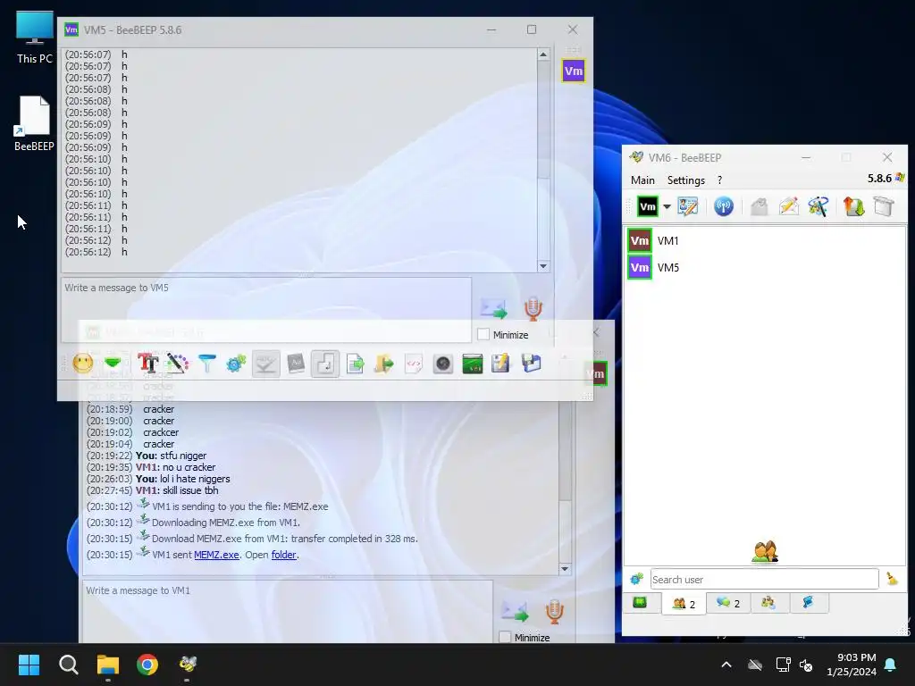Open the font selector (red T) icon
The image size is (915, 686).
147,364
